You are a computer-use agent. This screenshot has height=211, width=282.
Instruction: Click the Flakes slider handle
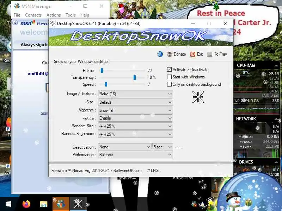coord(102,71)
